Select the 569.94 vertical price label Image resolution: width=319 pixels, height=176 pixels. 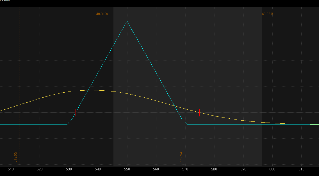(181, 157)
